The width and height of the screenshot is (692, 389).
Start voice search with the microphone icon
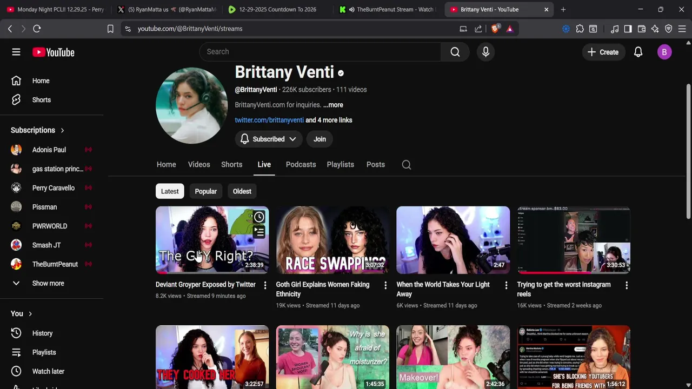[x=485, y=52]
